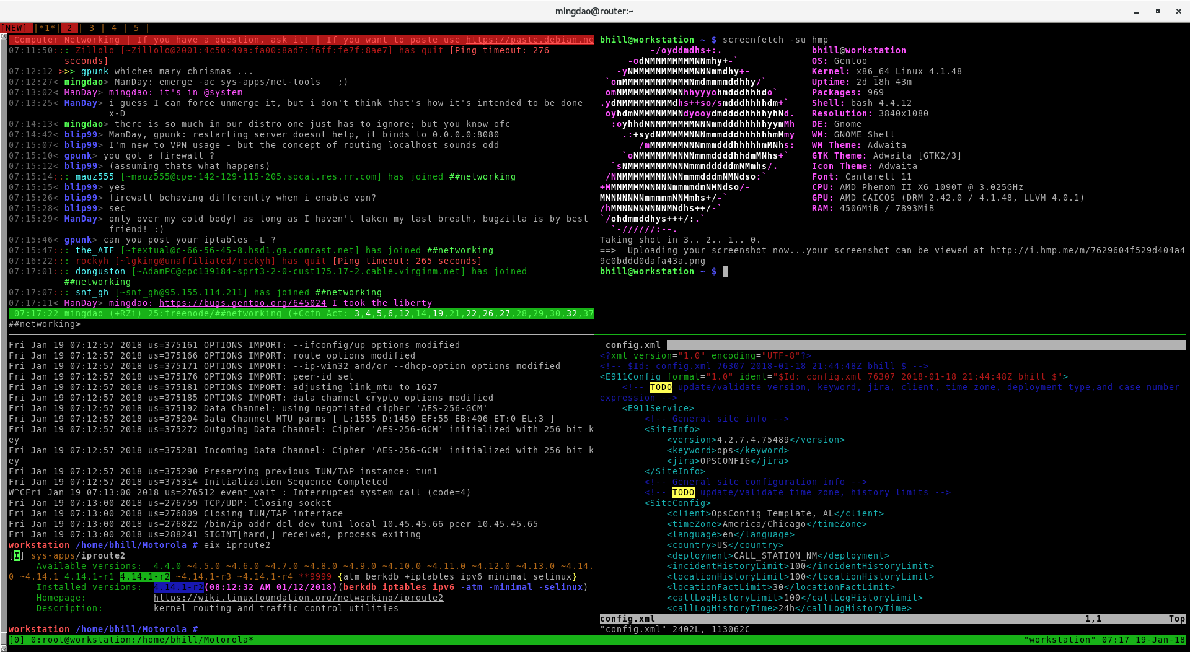The image size is (1190, 652).
Task: Click tmux window '0:root@workstation' in status bar
Action: pos(143,640)
